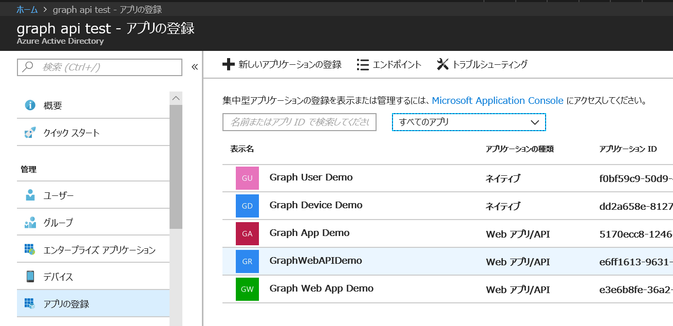Click the app name search input field
The width and height of the screenshot is (673, 326).
(x=300, y=122)
